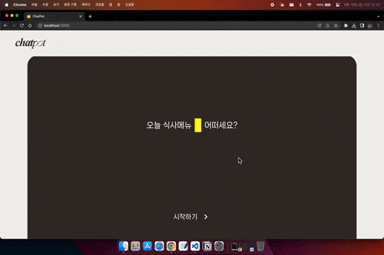Reload the page with the refresh icon

tap(22, 26)
